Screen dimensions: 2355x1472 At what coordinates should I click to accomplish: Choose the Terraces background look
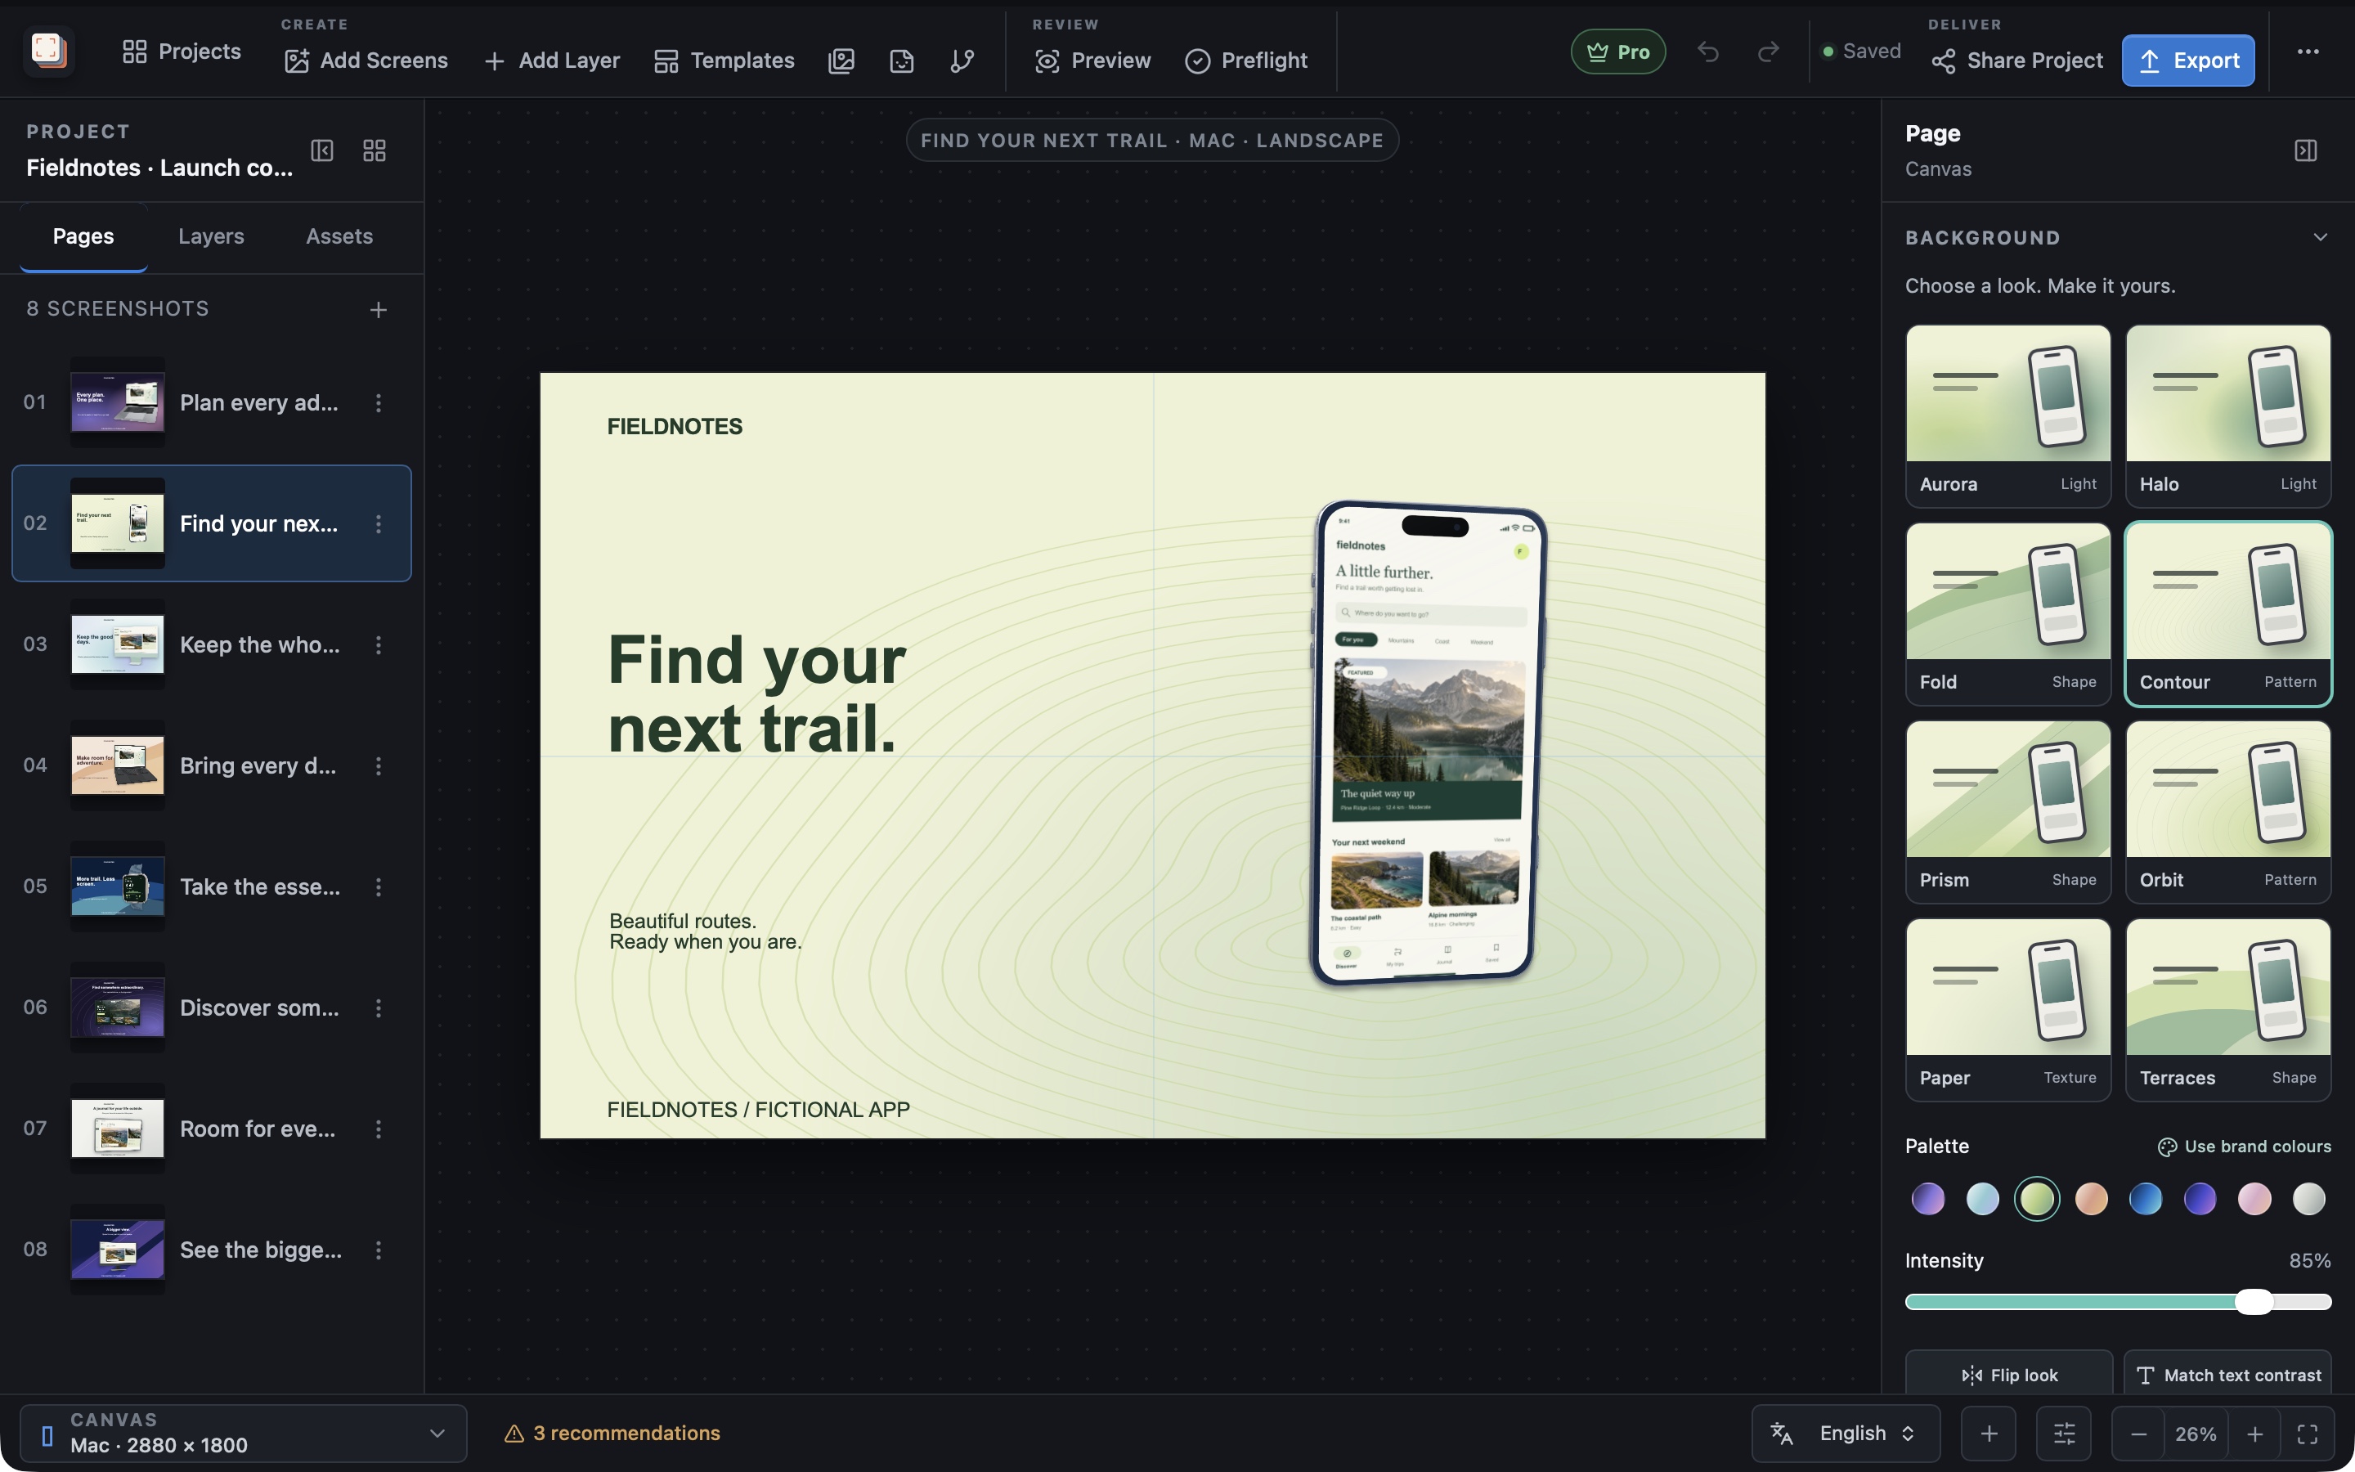coord(2227,1010)
